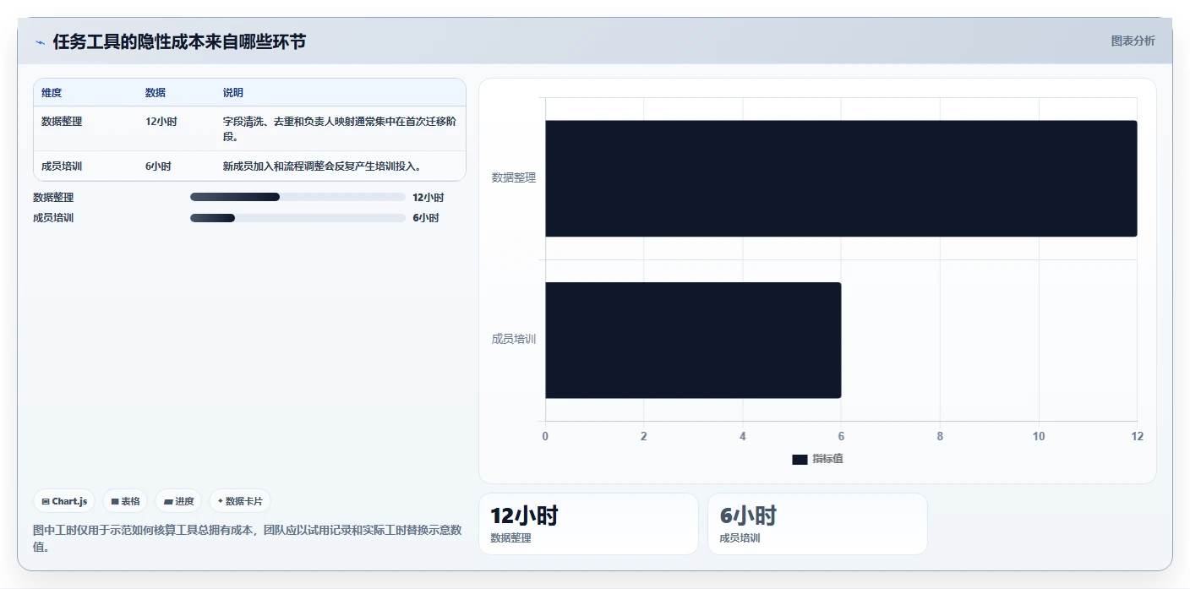The height and width of the screenshot is (589, 1190).
Task: Click the 数据整理 progress bar
Action: (x=297, y=197)
